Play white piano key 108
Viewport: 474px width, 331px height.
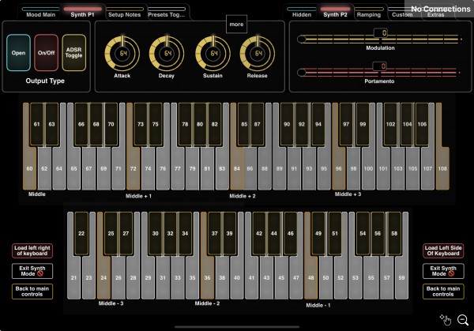click(442, 168)
